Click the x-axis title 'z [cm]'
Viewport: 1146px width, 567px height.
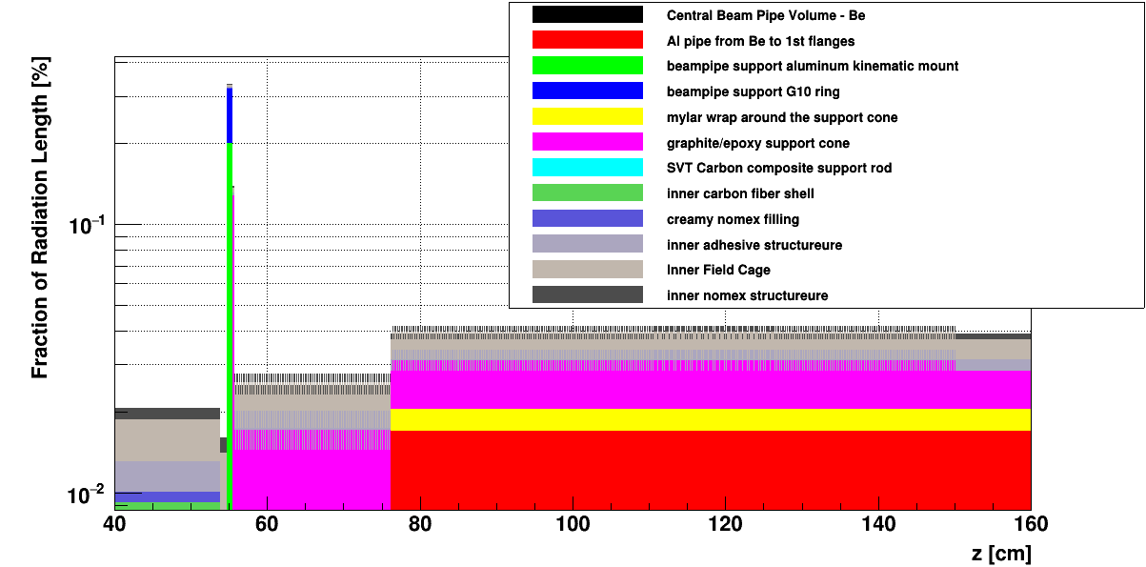click(x=1001, y=554)
